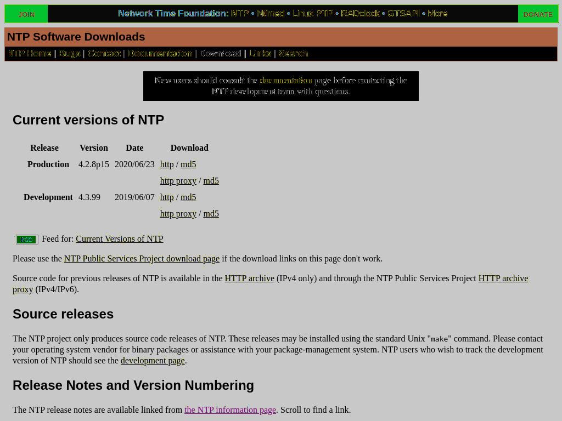Click the DONATE button
Viewport: 562px width, 421px height.
click(x=538, y=14)
